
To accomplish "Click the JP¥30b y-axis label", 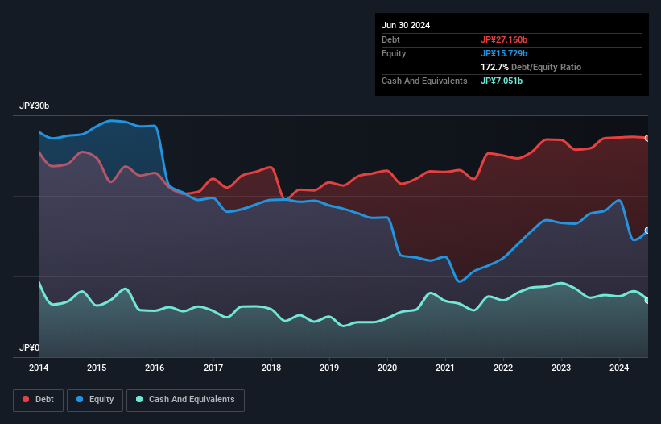I will pyautogui.click(x=34, y=106).
